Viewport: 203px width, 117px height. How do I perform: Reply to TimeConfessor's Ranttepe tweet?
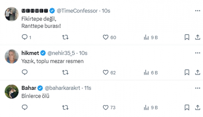click(x=25, y=37)
